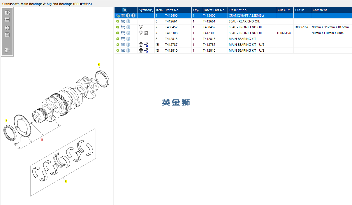Click the list export arrow icon
352x205 pixels.
pyautogui.click(x=7, y=50)
